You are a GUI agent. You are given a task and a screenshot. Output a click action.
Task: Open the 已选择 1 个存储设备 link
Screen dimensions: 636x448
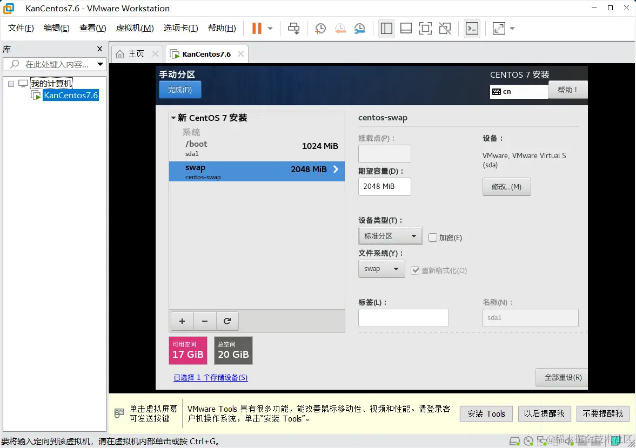click(210, 377)
